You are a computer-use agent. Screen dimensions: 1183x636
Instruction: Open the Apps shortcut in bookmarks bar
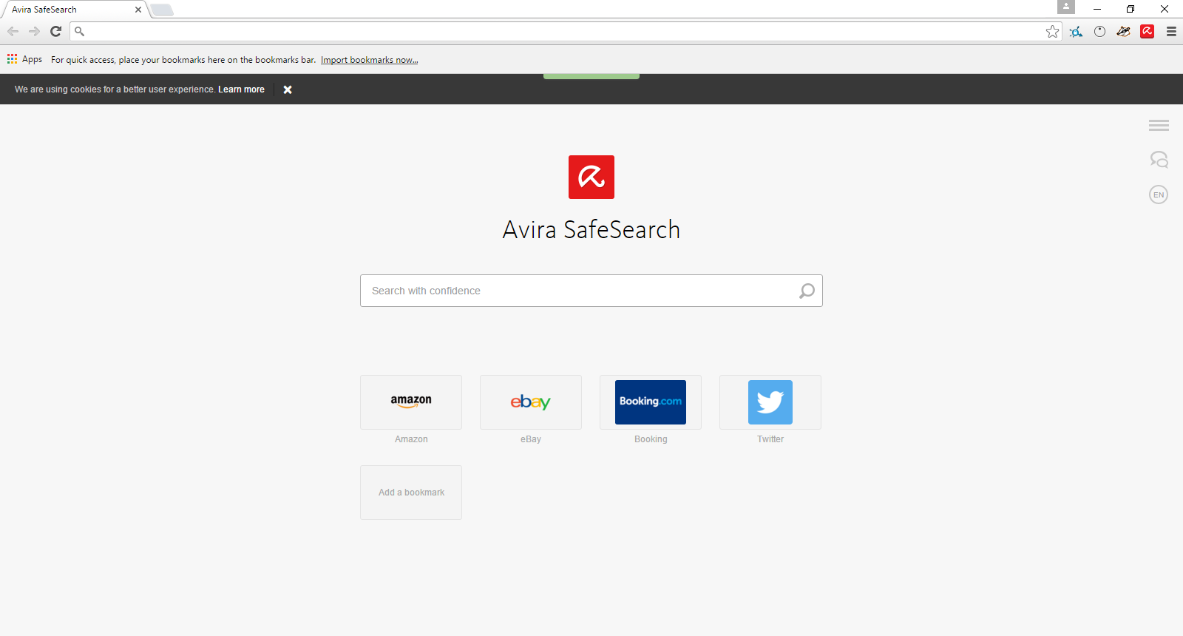(x=24, y=59)
